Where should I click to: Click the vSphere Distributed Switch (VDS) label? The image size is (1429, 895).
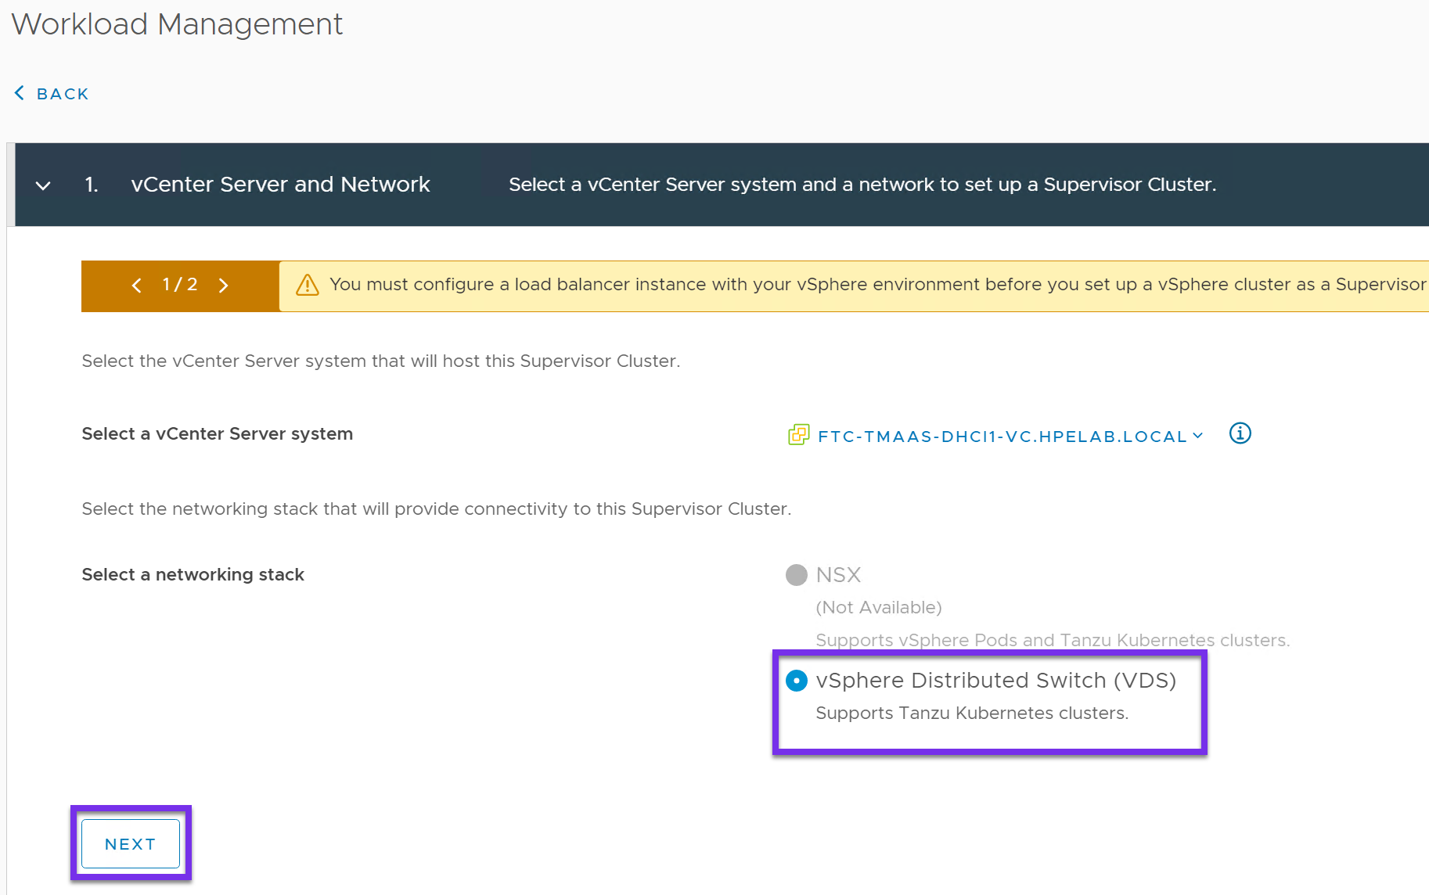(x=995, y=681)
